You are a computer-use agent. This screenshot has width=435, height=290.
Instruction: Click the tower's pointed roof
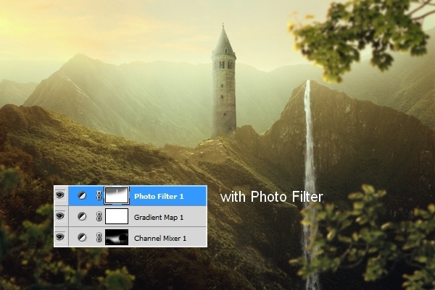pos(224,41)
